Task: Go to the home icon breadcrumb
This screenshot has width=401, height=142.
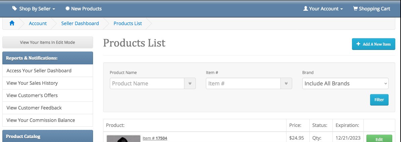Action: coord(12,23)
